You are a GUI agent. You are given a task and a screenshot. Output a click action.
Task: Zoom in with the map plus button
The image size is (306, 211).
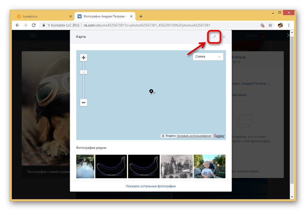84,57
